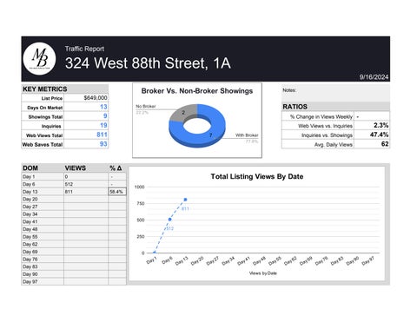Screen dimensions: 417x322
Task: Select the Showings Total value cell
Action: pos(86,116)
